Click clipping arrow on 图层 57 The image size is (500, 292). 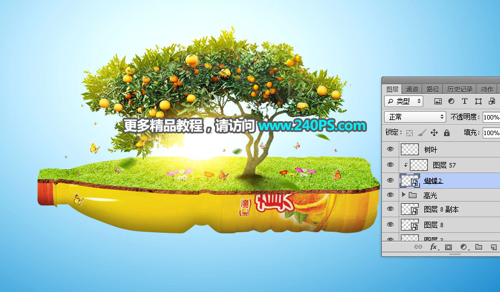pos(405,165)
